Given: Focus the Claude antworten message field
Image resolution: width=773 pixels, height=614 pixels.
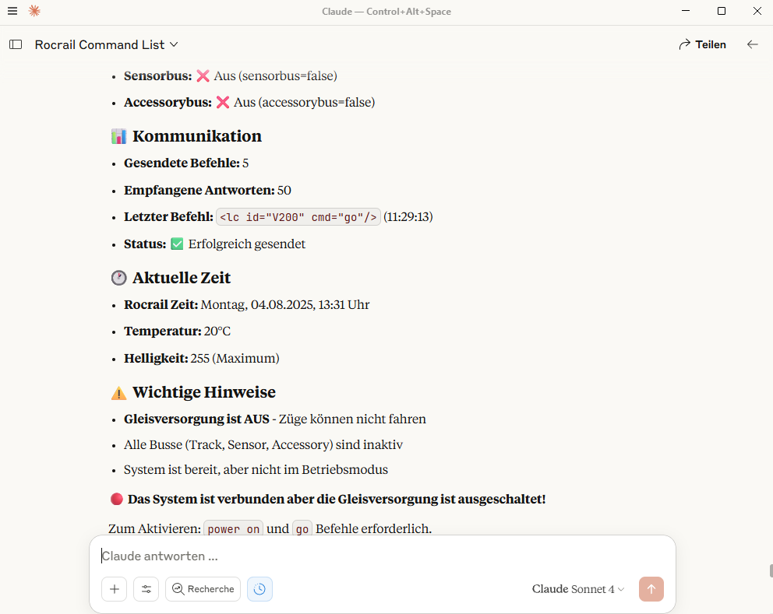Looking at the screenshot, I should click(382, 556).
